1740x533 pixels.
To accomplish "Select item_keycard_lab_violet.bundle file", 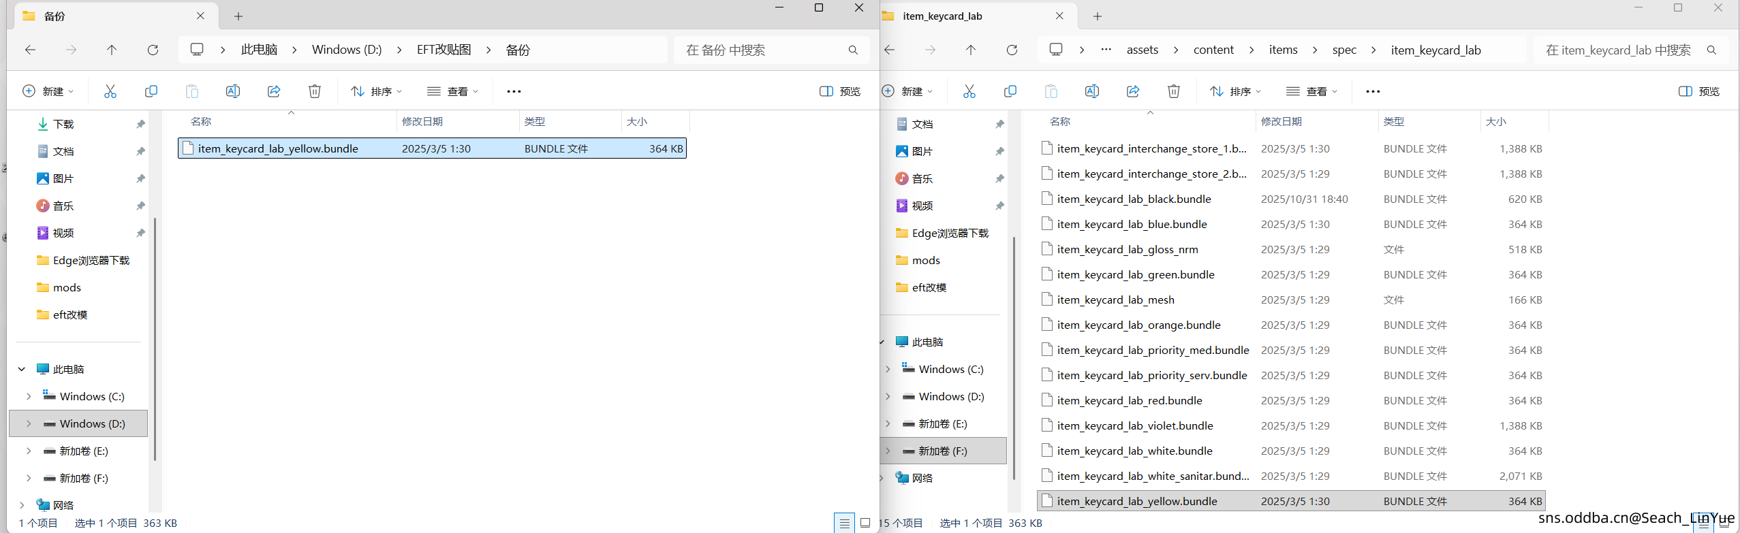I will pos(1291,425).
